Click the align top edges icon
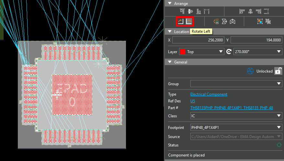 183,11
